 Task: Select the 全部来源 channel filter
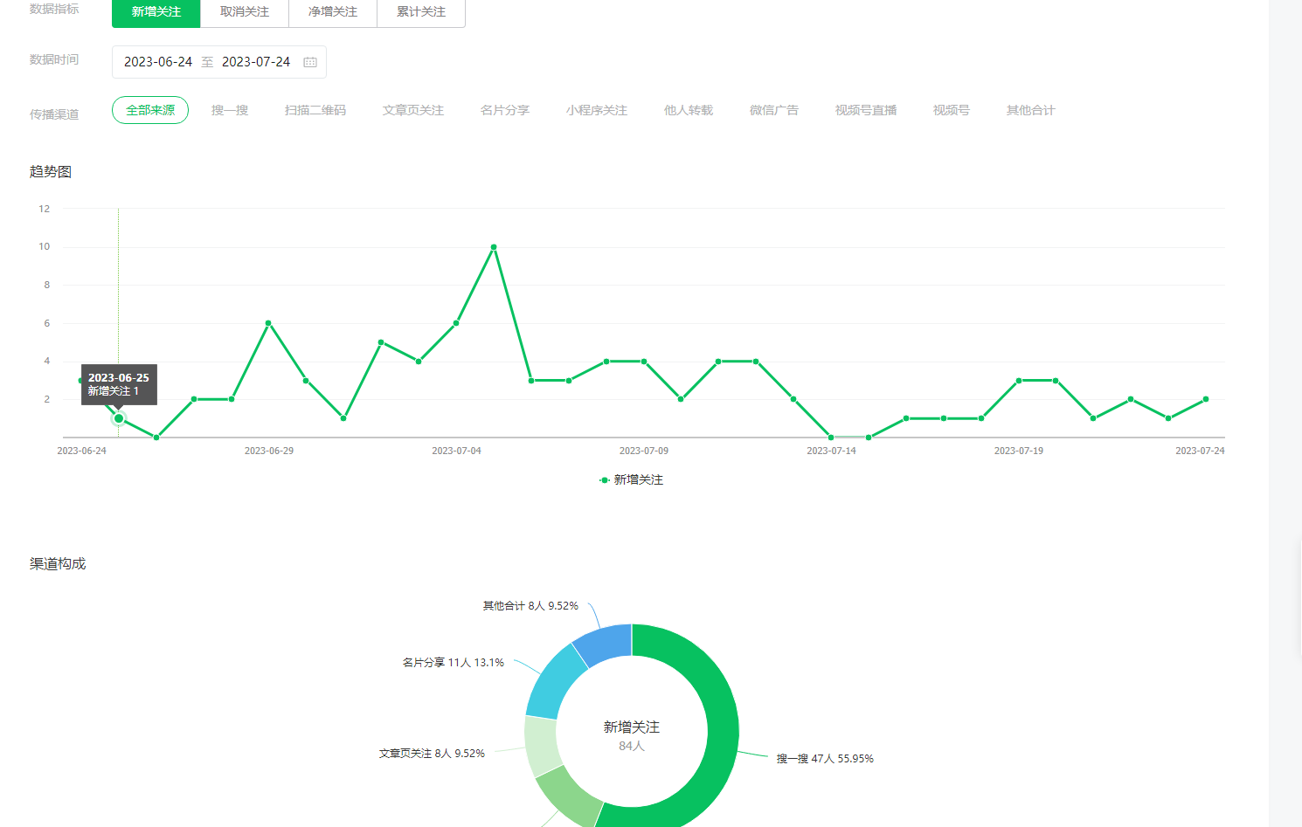pyautogui.click(x=150, y=110)
